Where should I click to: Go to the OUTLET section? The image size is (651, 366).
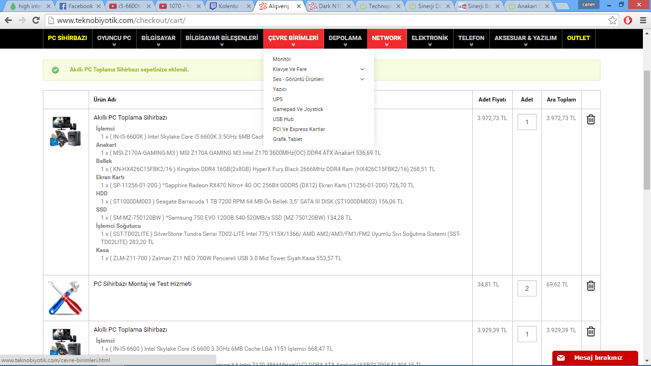(579, 38)
